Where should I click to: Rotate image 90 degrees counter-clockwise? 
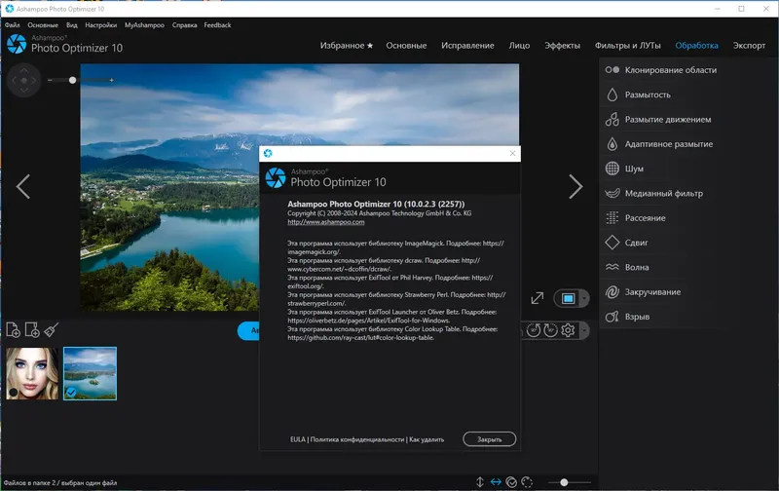(533, 330)
